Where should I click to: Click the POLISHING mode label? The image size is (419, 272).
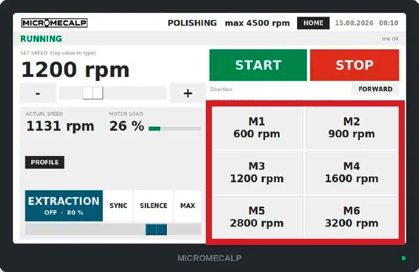tap(192, 23)
